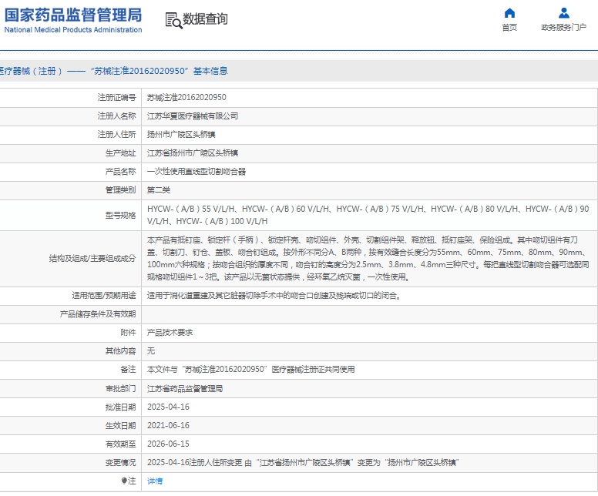Click the 审批部门 label
Image resolution: width=598 pixels, height=496 pixels.
pos(120,389)
